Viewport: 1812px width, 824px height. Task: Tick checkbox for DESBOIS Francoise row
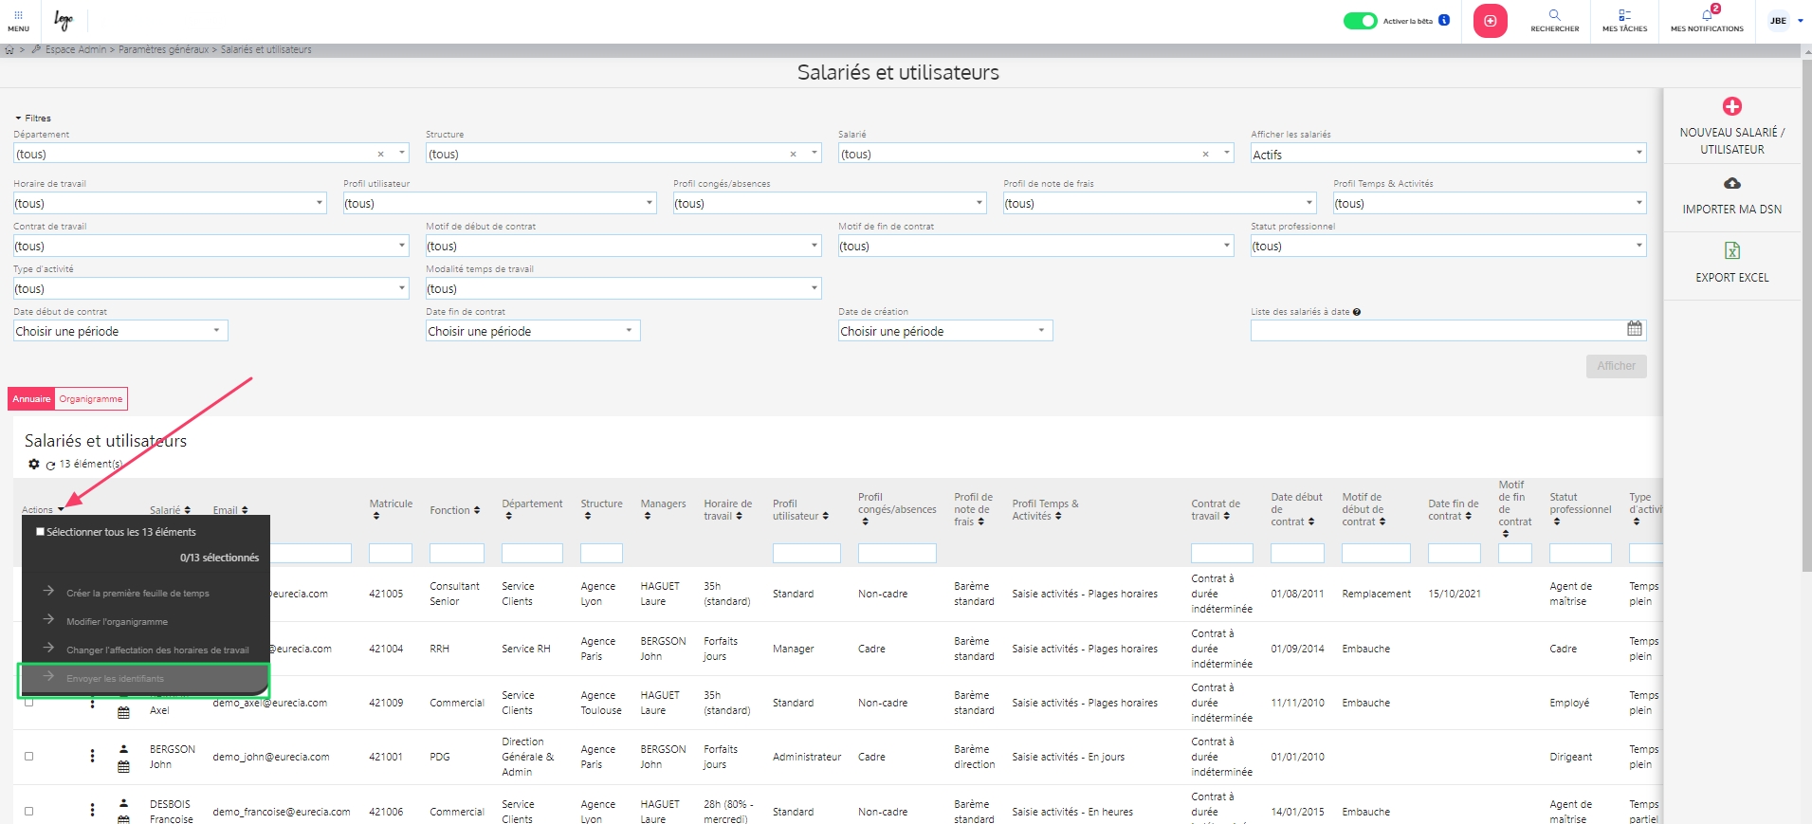click(28, 812)
